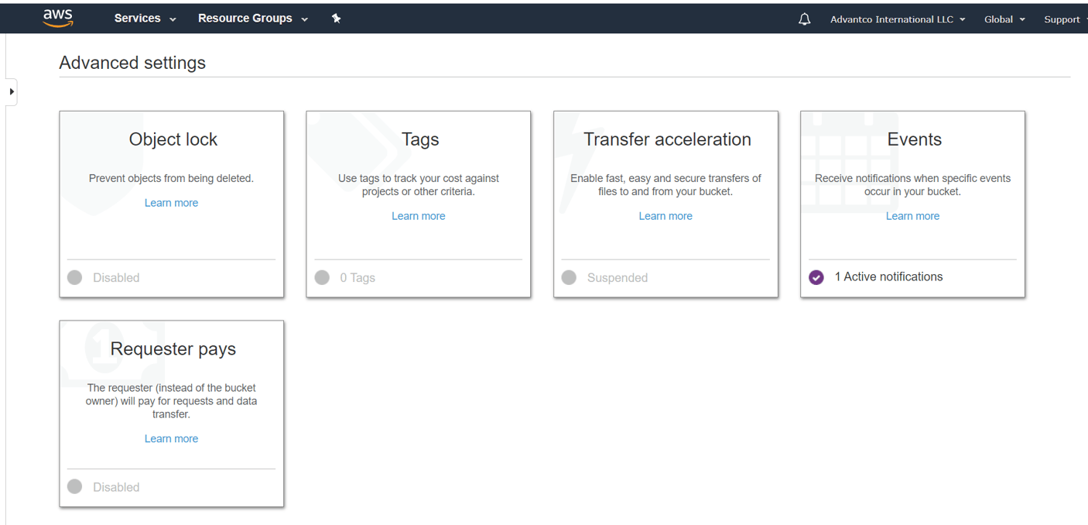Click Learn more under Object lock

click(171, 202)
